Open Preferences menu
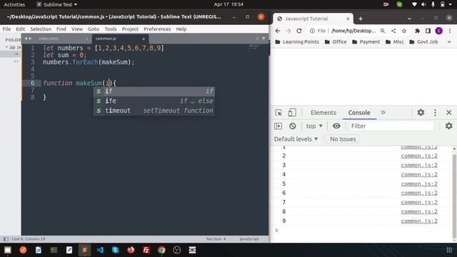This screenshot has height=257, width=457. [x=157, y=29]
